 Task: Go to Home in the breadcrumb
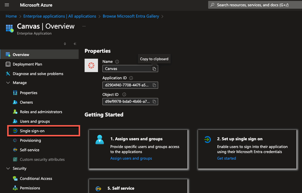(x=11, y=16)
